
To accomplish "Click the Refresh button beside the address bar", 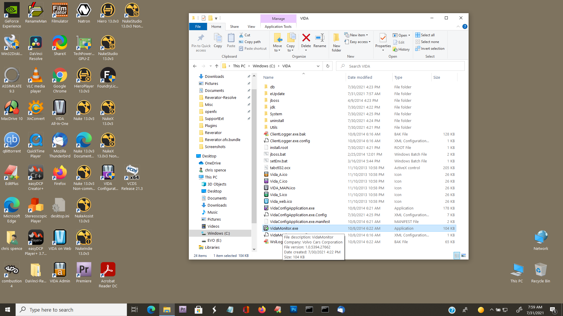I will click(328, 66).
